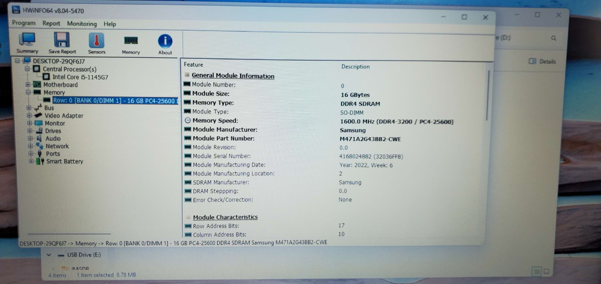The width and height of the screenshot is (601, 284).
Task: Open the About info icon
Action: pos(165,44)
